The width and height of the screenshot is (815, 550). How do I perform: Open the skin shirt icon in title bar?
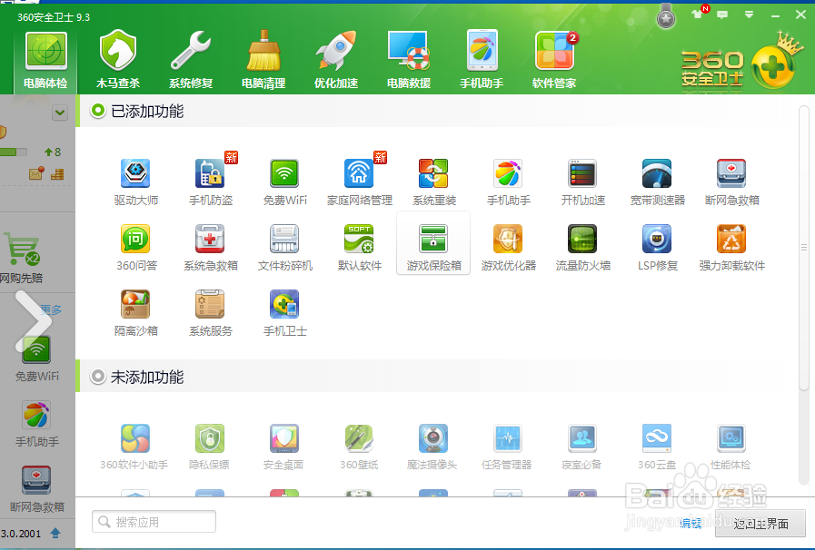pyautogui.click(x=697, y=15)
